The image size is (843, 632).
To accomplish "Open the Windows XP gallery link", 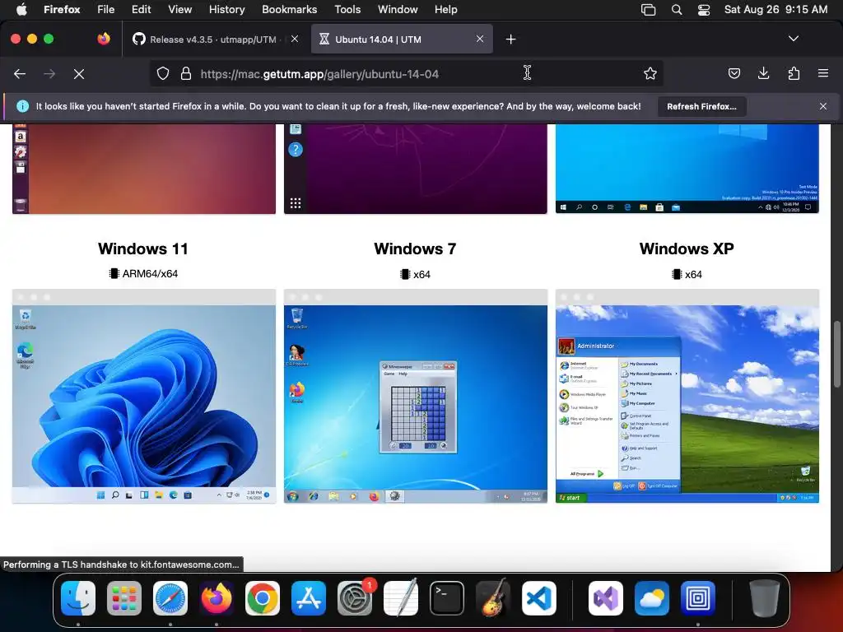I will [687, 249].
